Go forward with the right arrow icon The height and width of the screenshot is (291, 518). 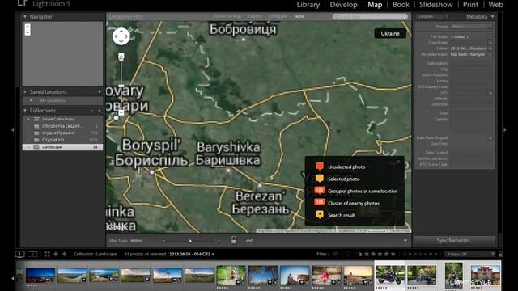64,254
